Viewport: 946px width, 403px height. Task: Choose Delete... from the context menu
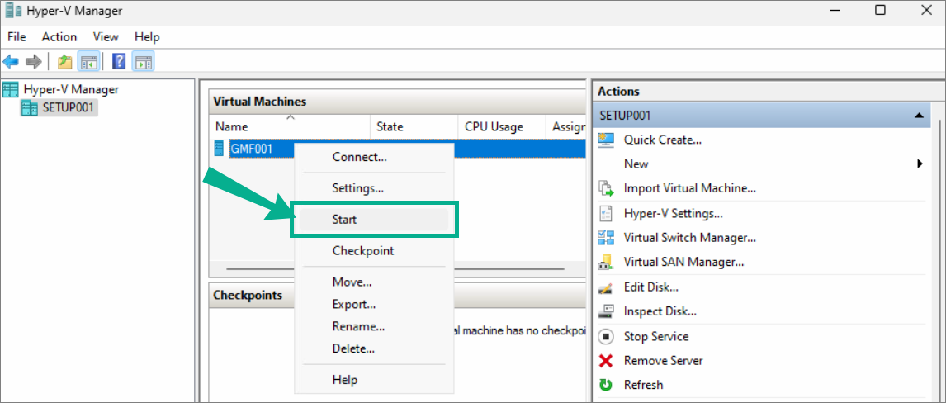pyautogui.click(x=373, y=348)
